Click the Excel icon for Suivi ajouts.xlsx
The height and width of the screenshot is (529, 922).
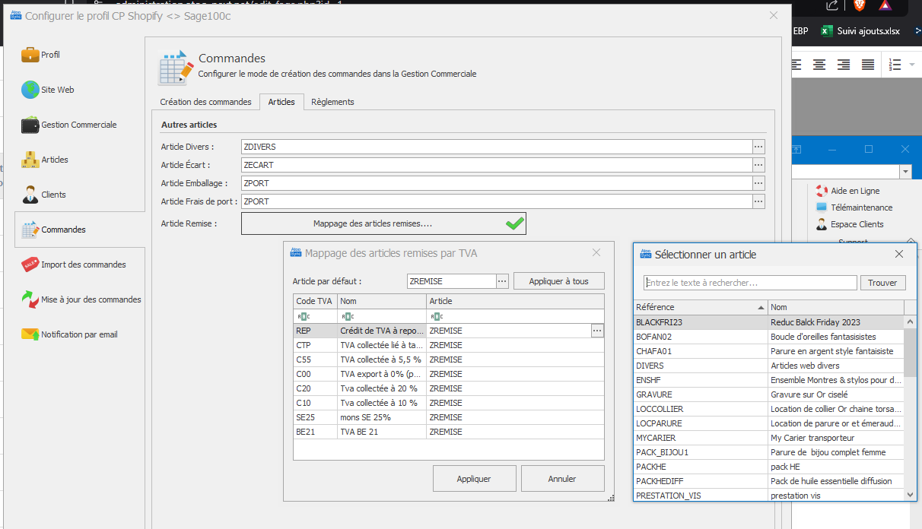(827, 31)
